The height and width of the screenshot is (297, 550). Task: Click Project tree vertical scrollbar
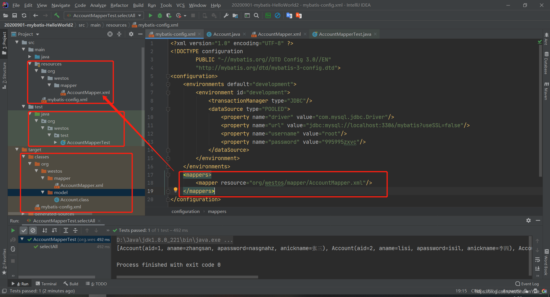(x=143, y=97)
